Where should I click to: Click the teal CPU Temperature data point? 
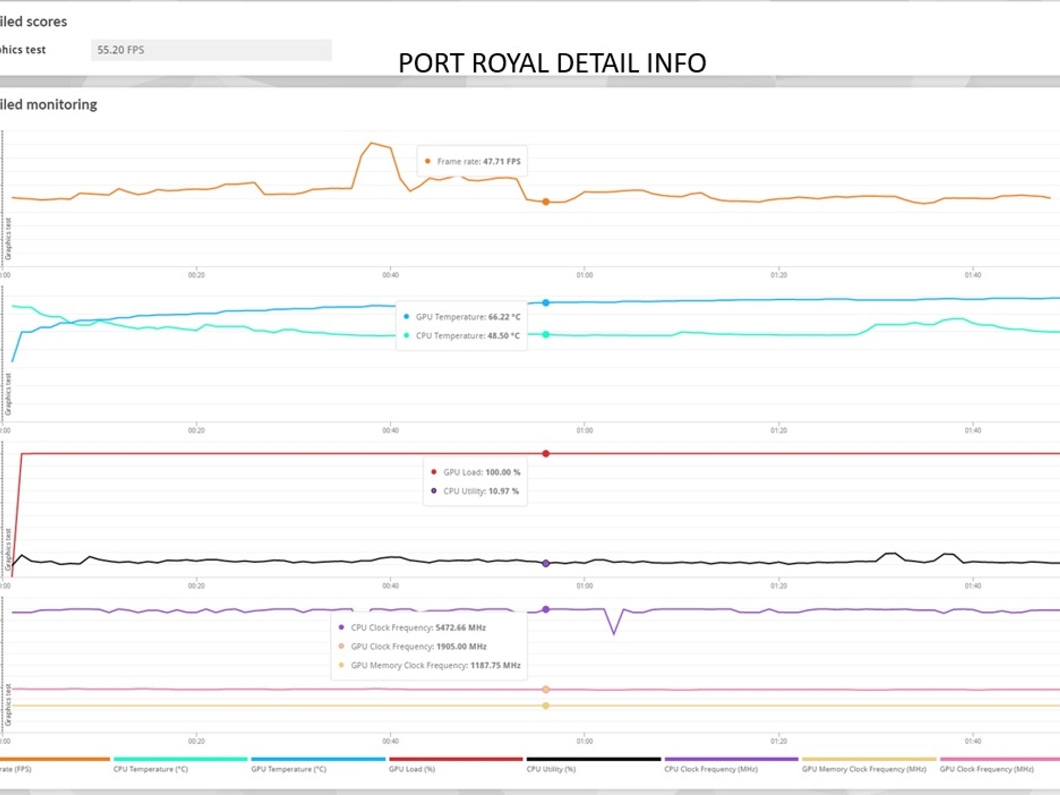546,335
